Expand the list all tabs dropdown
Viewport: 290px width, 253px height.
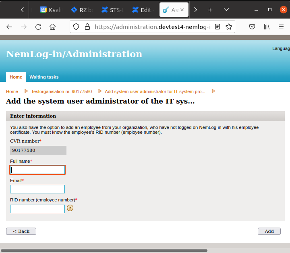(x=226, y=10)
